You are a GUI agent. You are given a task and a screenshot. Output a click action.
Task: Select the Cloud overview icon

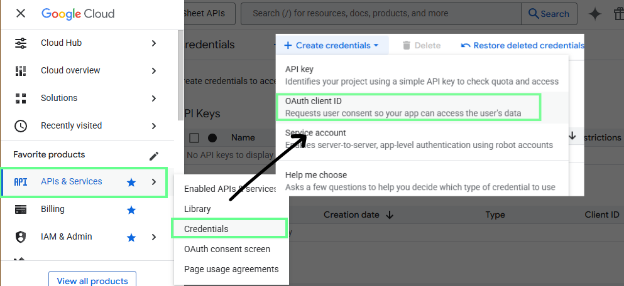21,71
